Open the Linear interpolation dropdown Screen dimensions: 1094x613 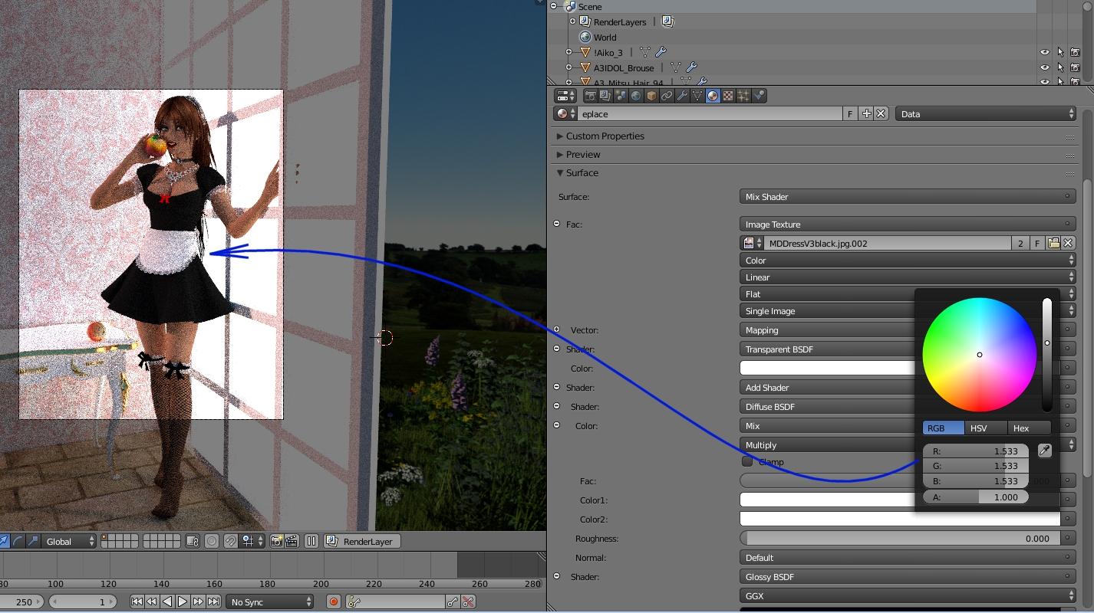pyautogui.click(x=908, y=277)
